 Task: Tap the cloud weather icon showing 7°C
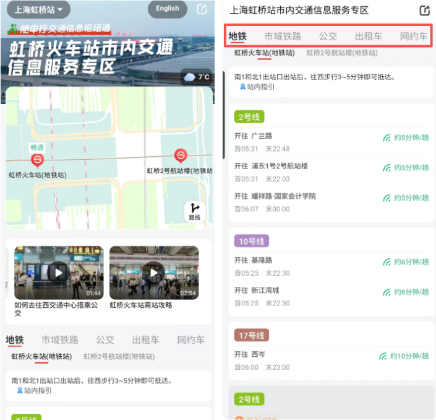[x=189, y=77]
